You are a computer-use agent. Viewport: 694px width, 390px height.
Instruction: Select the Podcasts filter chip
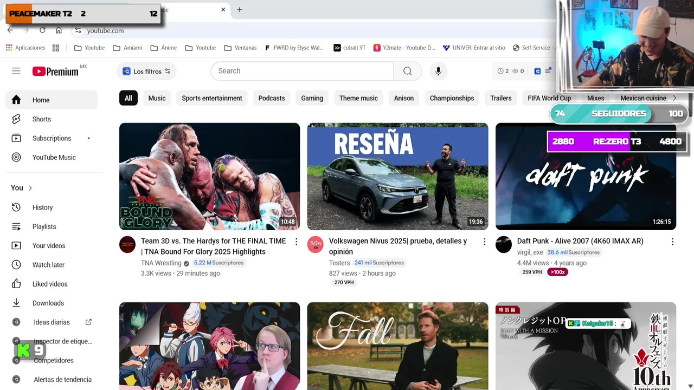(272, 98)
